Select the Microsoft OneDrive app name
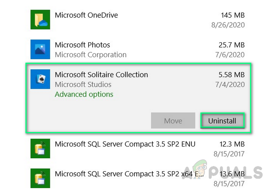Viewport: 276px width, 193px height. (x=86, y=15)
